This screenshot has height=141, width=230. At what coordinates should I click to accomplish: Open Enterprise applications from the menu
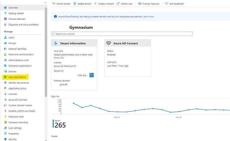click(x=20, y=66)
